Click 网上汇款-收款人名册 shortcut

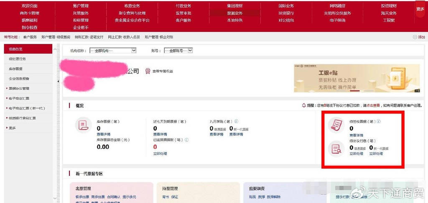pyautogui.click(x=124, y=37)
